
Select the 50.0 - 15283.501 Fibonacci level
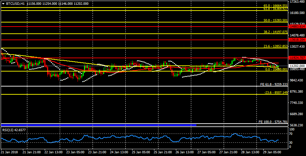(x=275, y=20)
